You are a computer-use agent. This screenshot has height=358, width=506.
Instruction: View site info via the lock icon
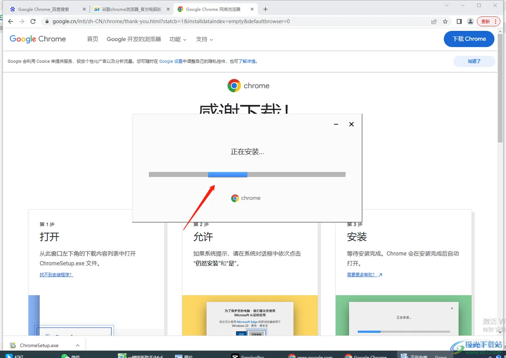point(47,22)
